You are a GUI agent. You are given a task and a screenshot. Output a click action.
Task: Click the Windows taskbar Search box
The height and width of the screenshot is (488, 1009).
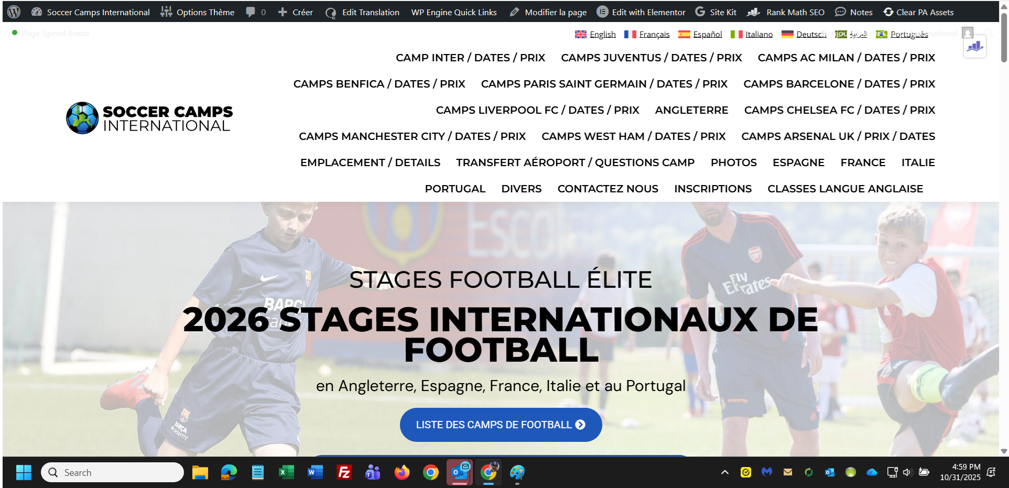point(113,473)
